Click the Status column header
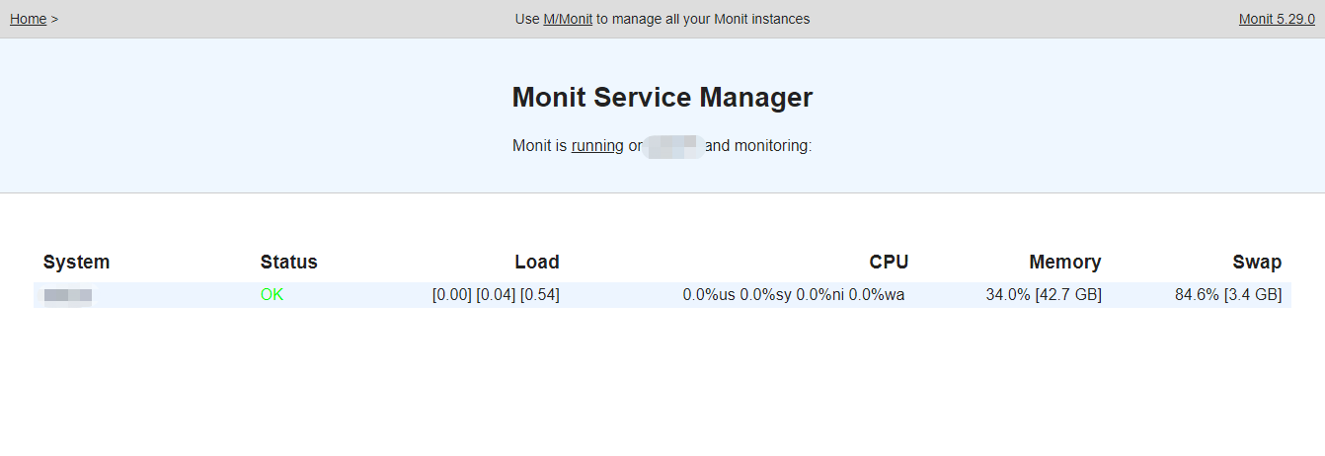 pyautogui.click(x=288, y=262)
